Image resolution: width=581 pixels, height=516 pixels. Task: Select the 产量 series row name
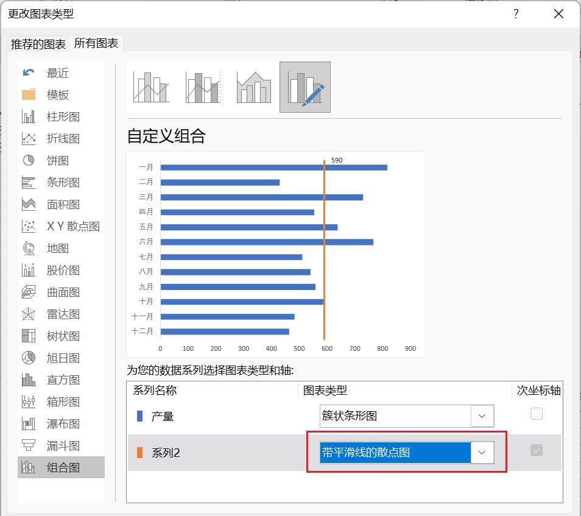(x=162, y=416)
